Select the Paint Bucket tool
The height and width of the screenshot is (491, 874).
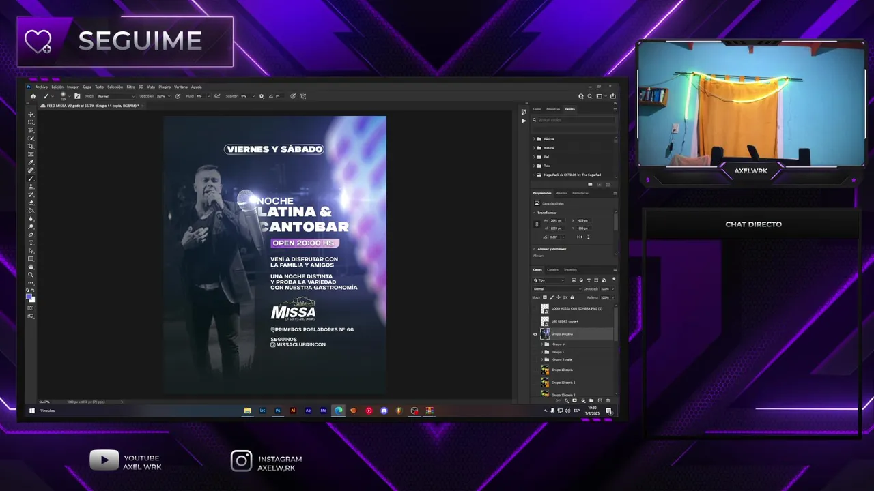click(31, 210)
